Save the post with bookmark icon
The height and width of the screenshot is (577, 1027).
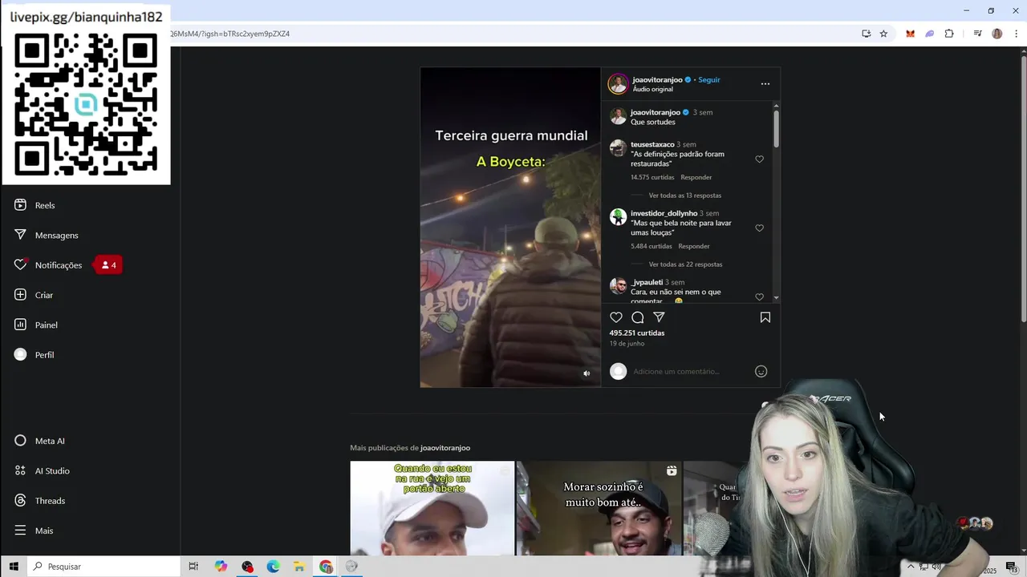coord(765,317)
